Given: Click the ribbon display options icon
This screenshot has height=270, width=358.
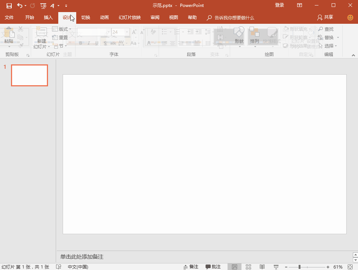Looking at the screenshot, I should tap(300, 5).
